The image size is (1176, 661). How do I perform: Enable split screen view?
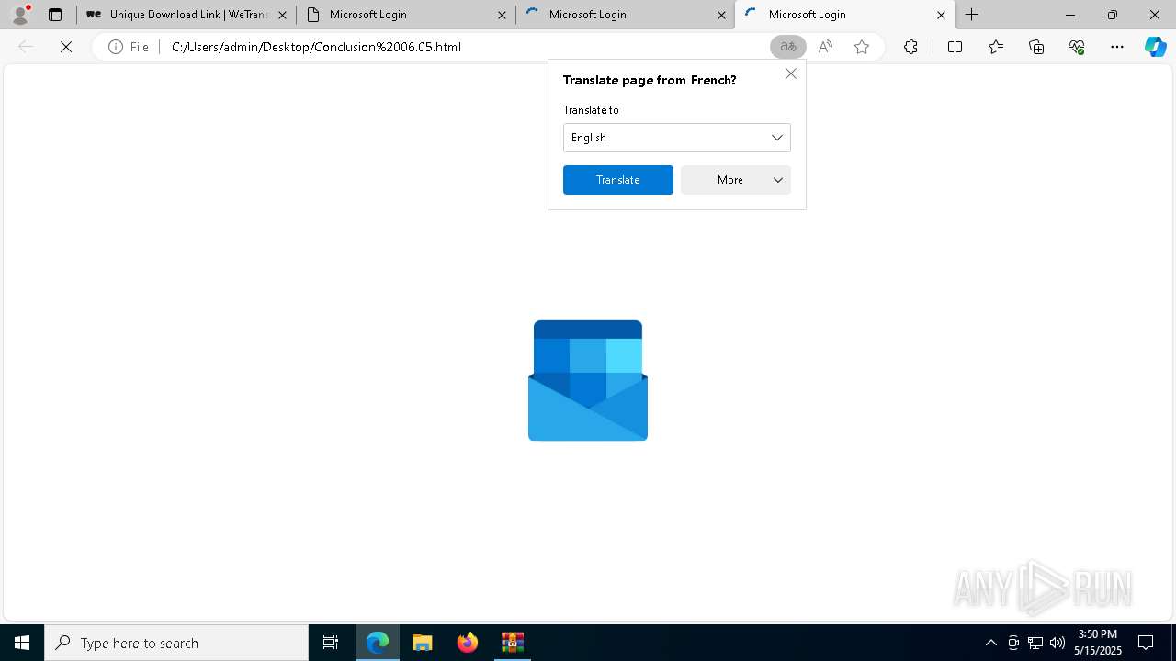[955, 47]
